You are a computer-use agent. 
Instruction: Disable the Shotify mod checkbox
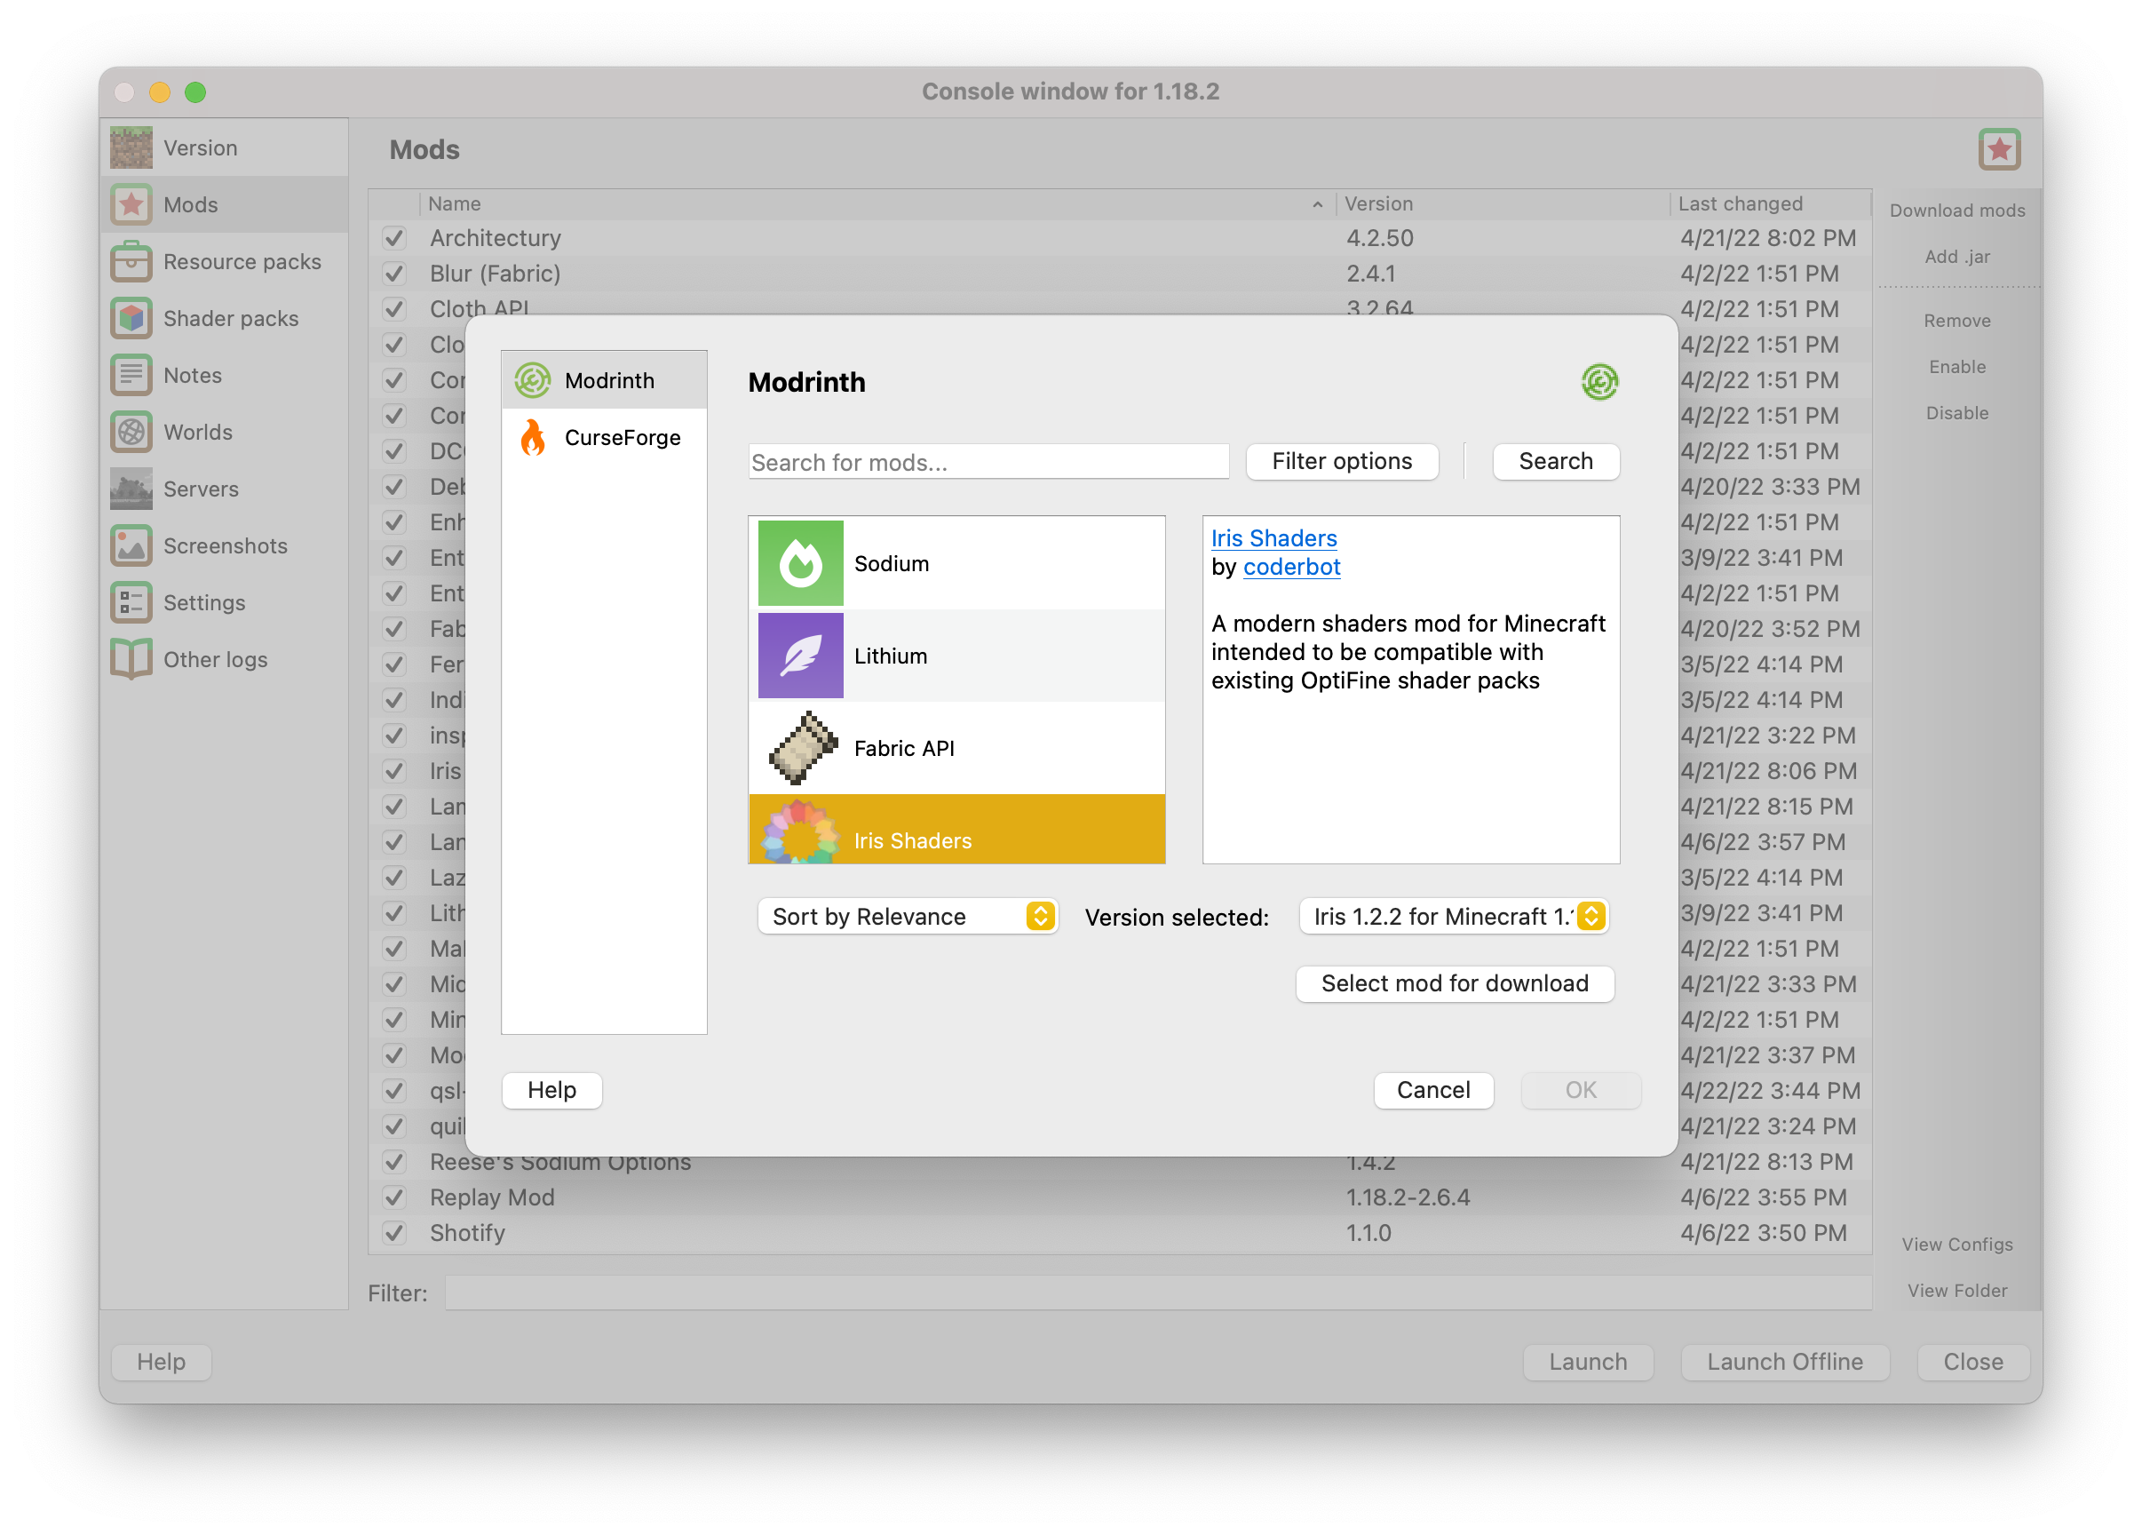[393, 1233]
